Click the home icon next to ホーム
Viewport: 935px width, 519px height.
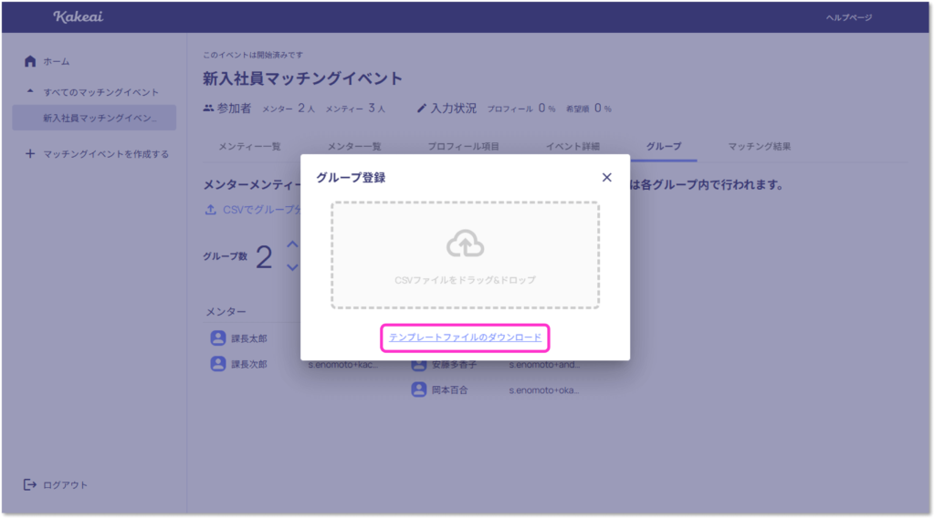pos(30,61)
